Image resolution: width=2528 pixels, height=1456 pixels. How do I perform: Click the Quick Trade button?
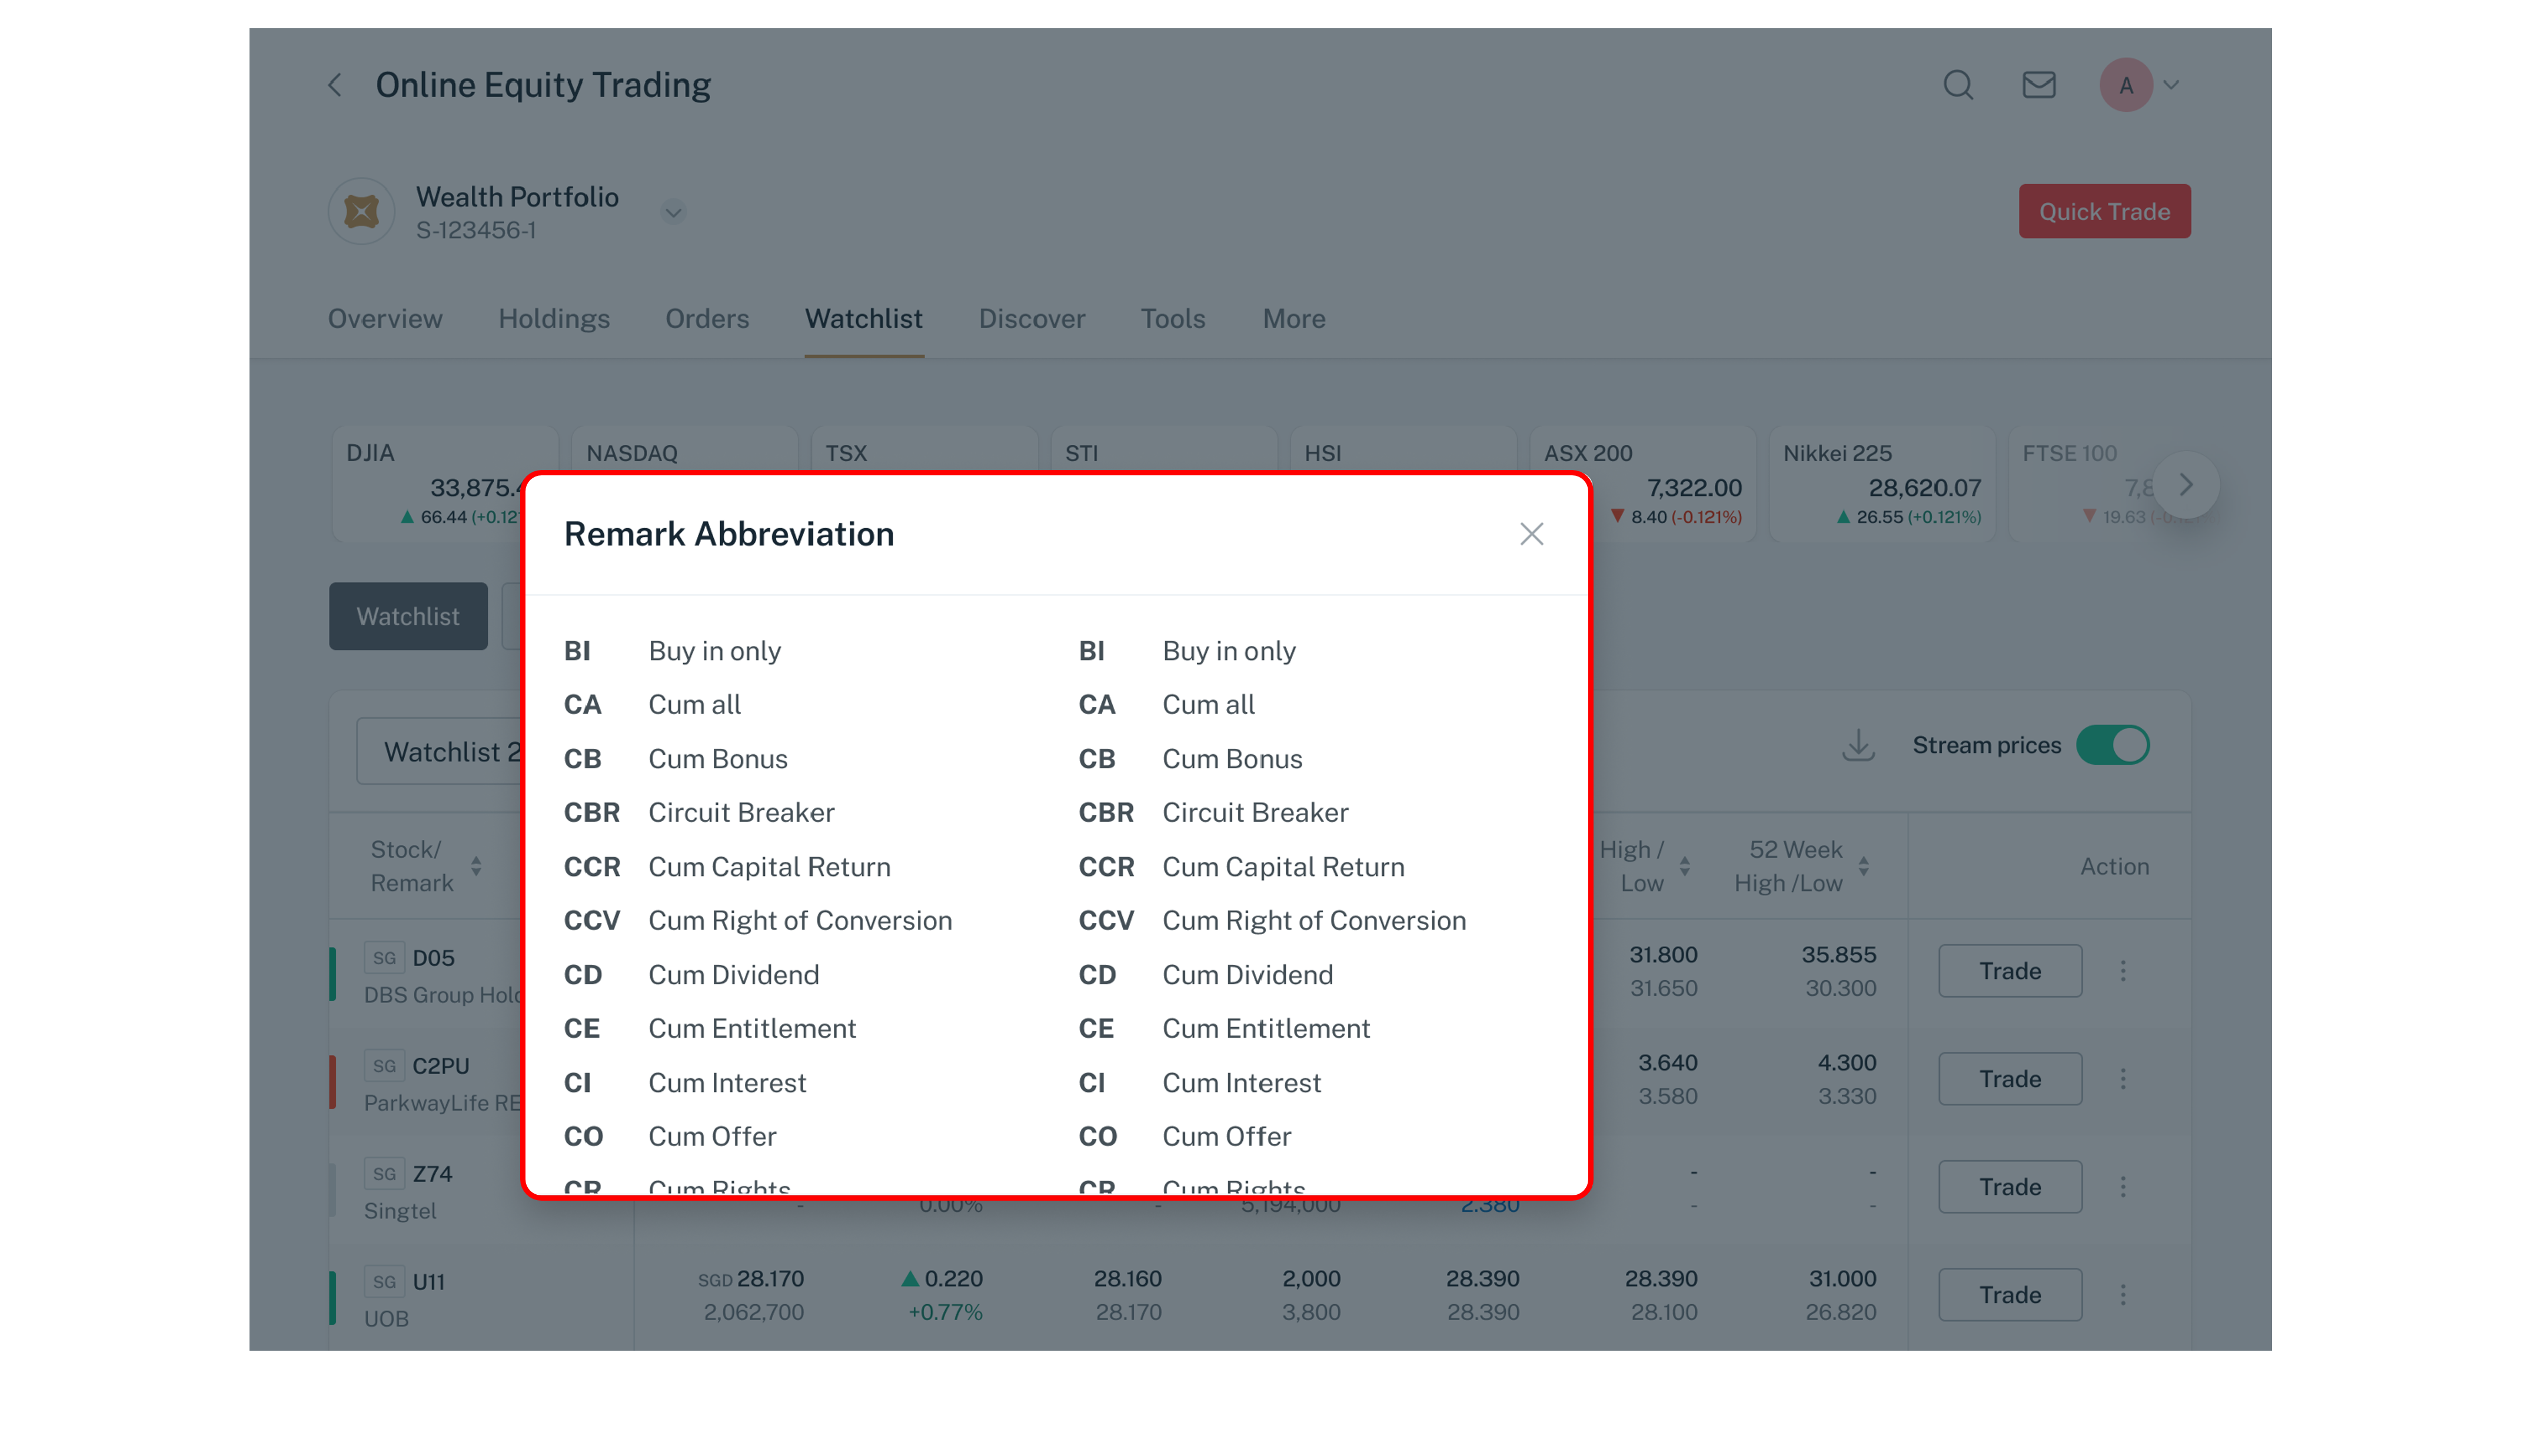[2104, 211]
